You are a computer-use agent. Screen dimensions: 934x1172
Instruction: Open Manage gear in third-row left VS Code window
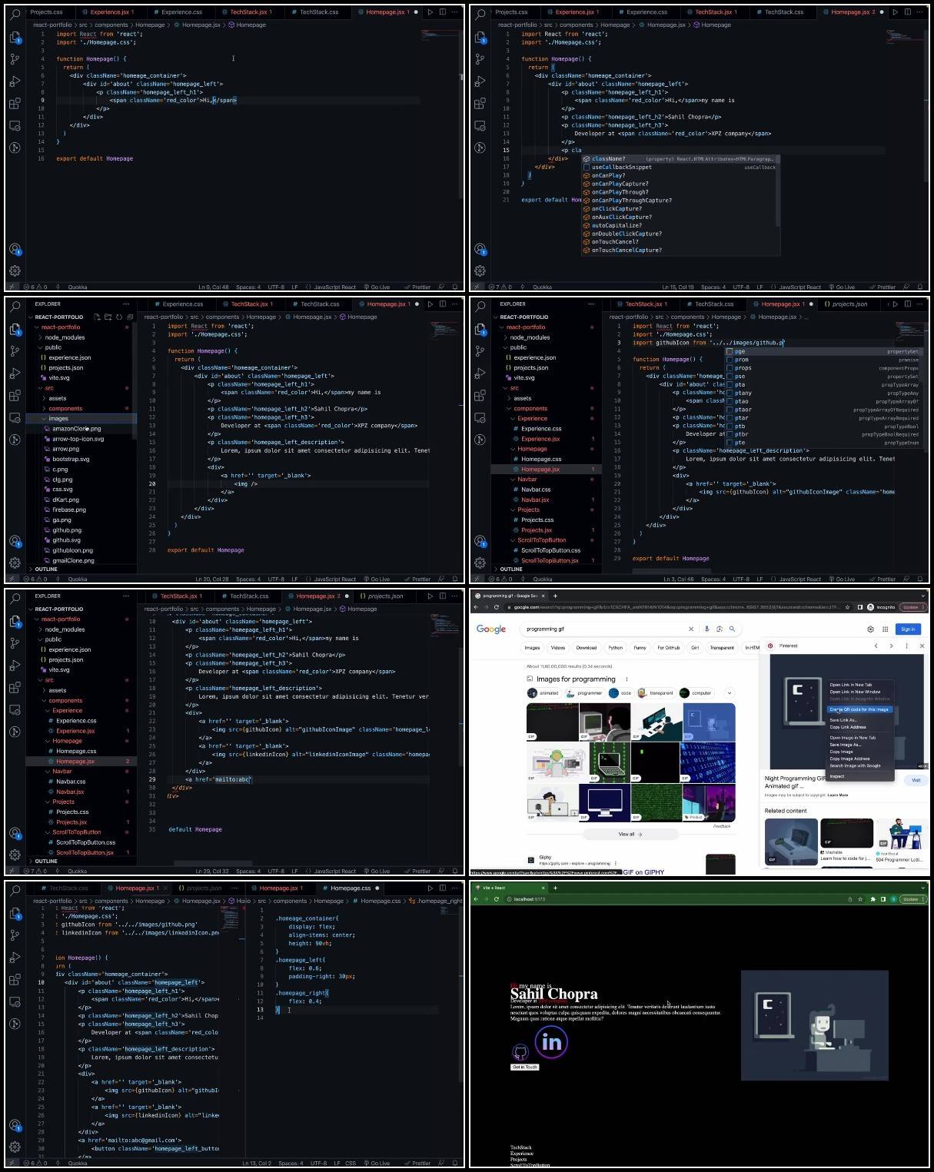15,855
